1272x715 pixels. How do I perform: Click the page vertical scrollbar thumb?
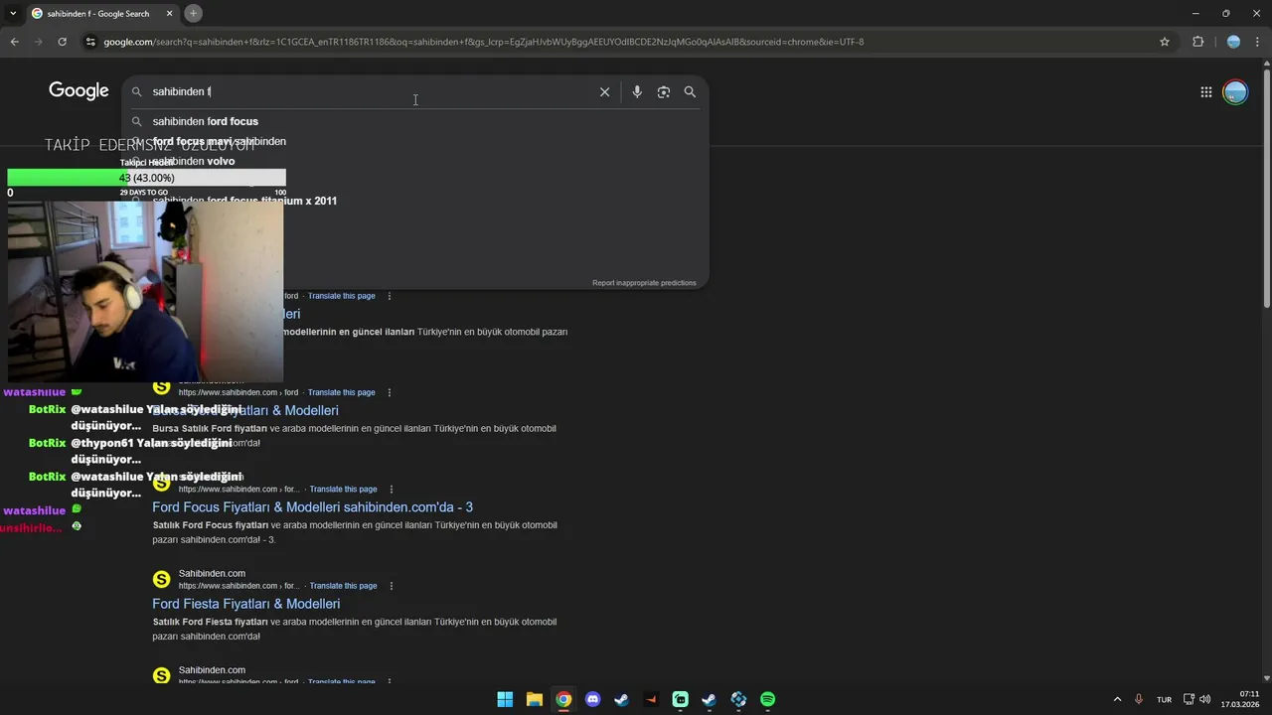click(1266, 189)
